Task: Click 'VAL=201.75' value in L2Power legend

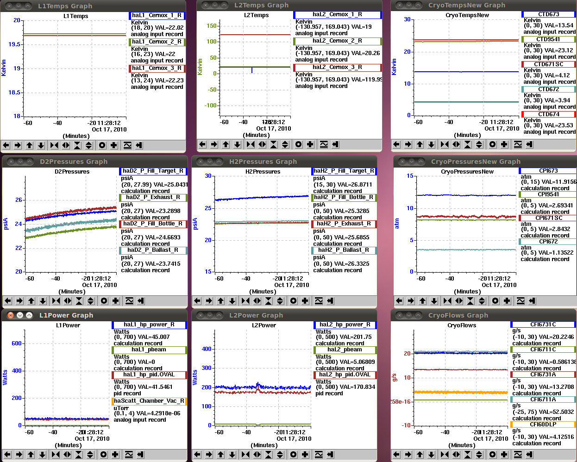Action: [356, 337]
